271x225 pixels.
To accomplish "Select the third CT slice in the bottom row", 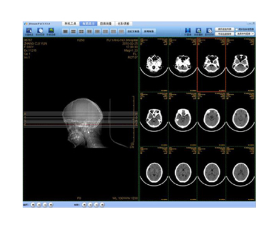I will 211,173.
